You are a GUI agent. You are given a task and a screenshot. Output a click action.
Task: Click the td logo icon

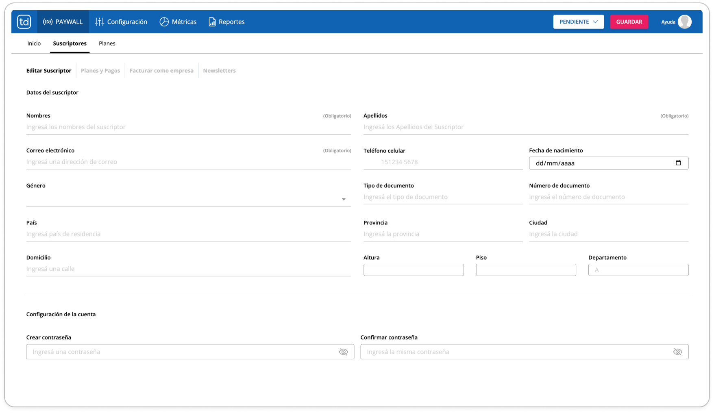[x=24, y=22]
